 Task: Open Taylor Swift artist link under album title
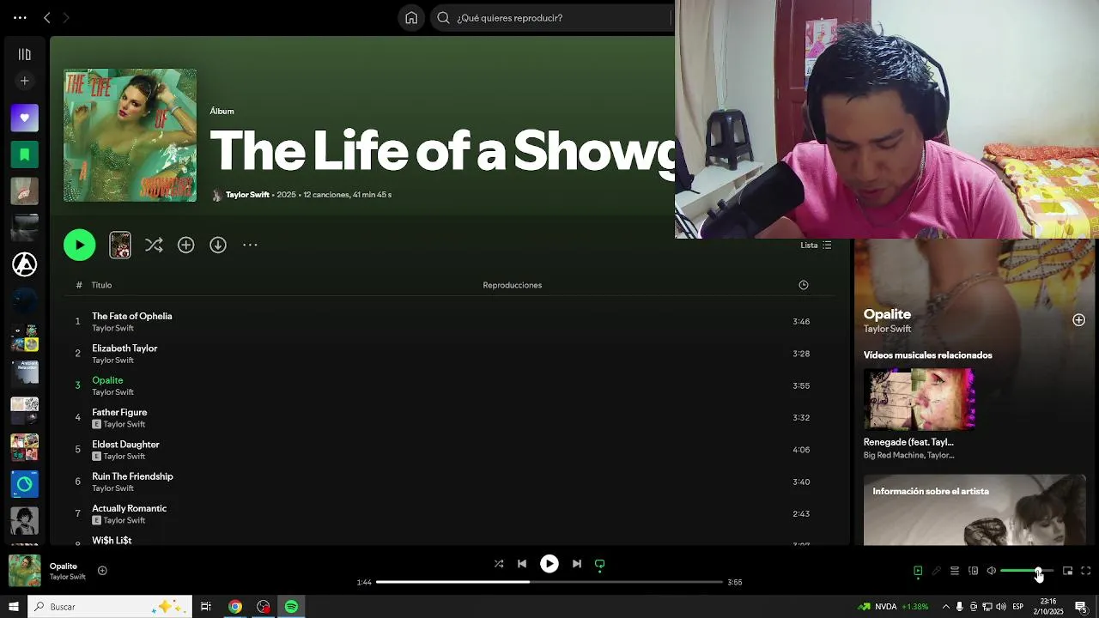coord(247,195)
